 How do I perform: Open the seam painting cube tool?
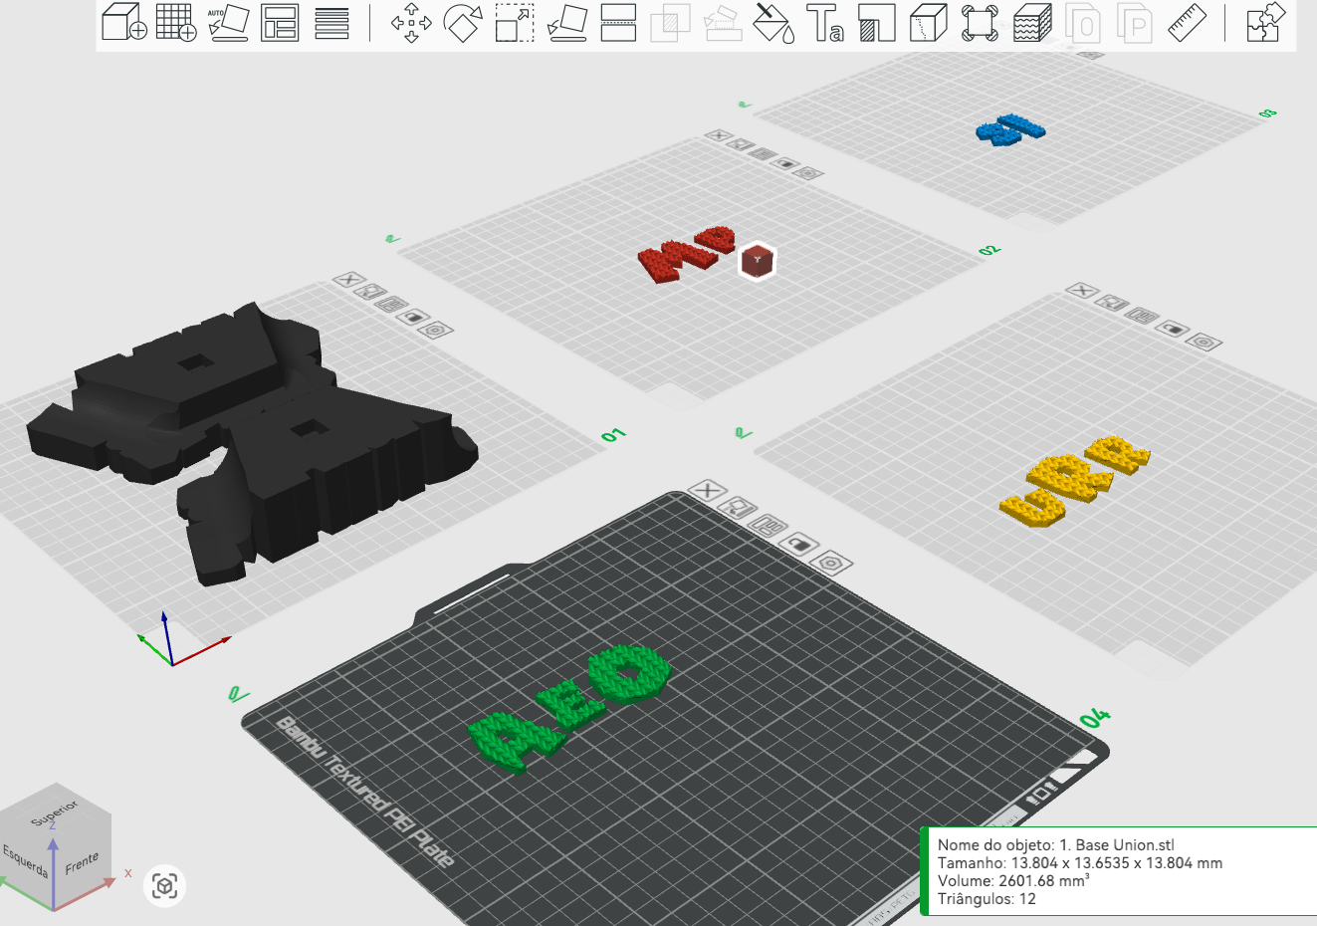[x=929, y=22]
